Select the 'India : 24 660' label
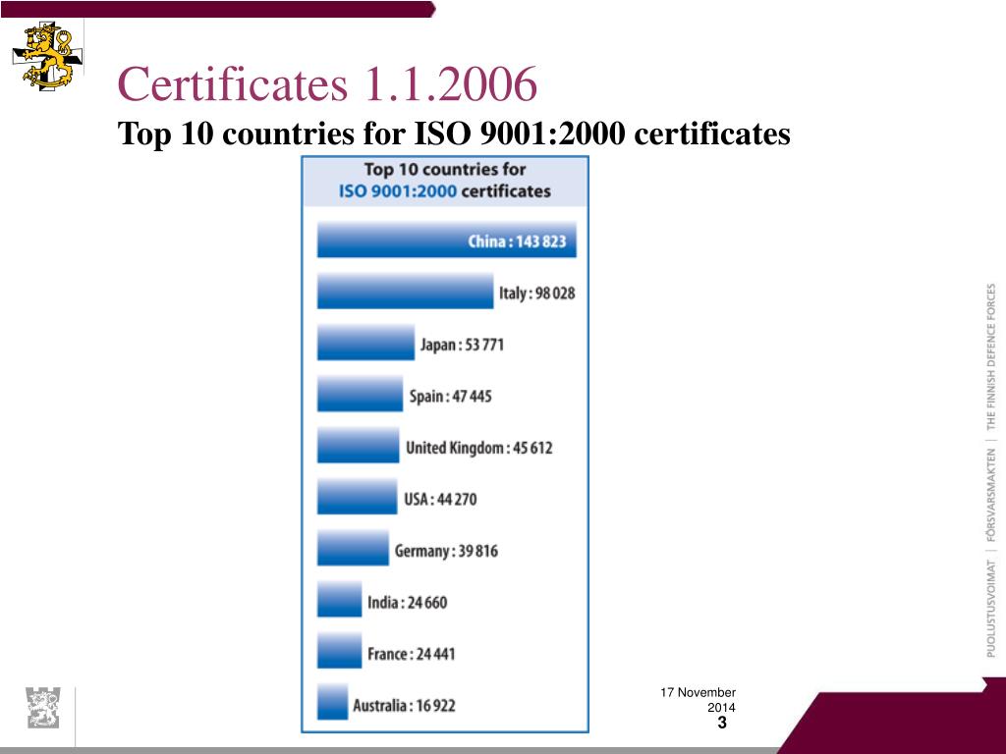The image size is (1006, 754). pyautogui.click(x=408, y=602)
